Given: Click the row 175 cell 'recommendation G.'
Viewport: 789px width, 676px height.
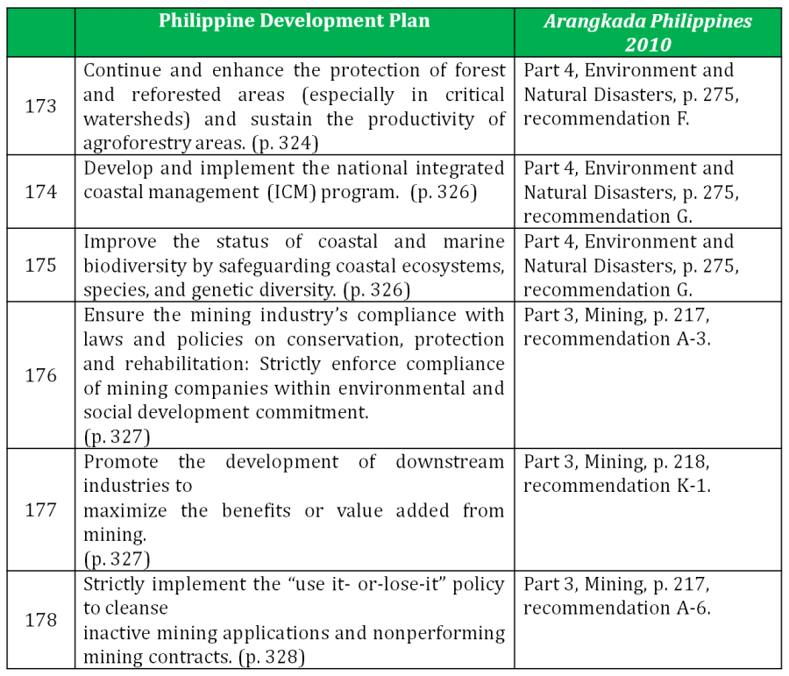Looking at the screenshot, I should (x=648, y=266).
